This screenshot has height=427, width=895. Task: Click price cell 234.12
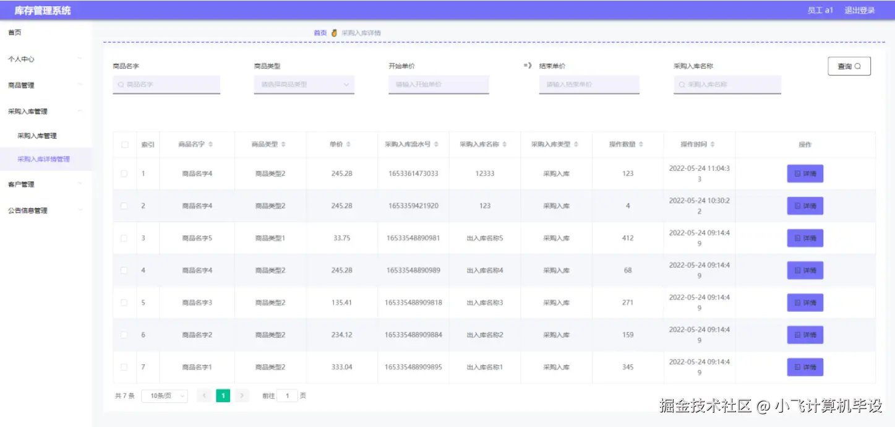341,335
